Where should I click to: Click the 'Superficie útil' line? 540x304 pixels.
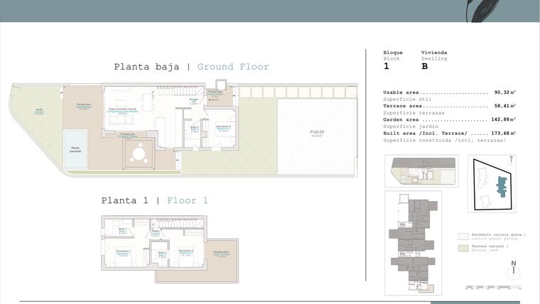coord(407,99)
